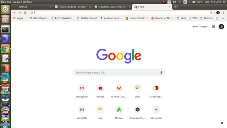The height and width of the screenshot is (128, 227).
Task: Open the https://webdi... bookmark
Action: click(x=62, y=18)
